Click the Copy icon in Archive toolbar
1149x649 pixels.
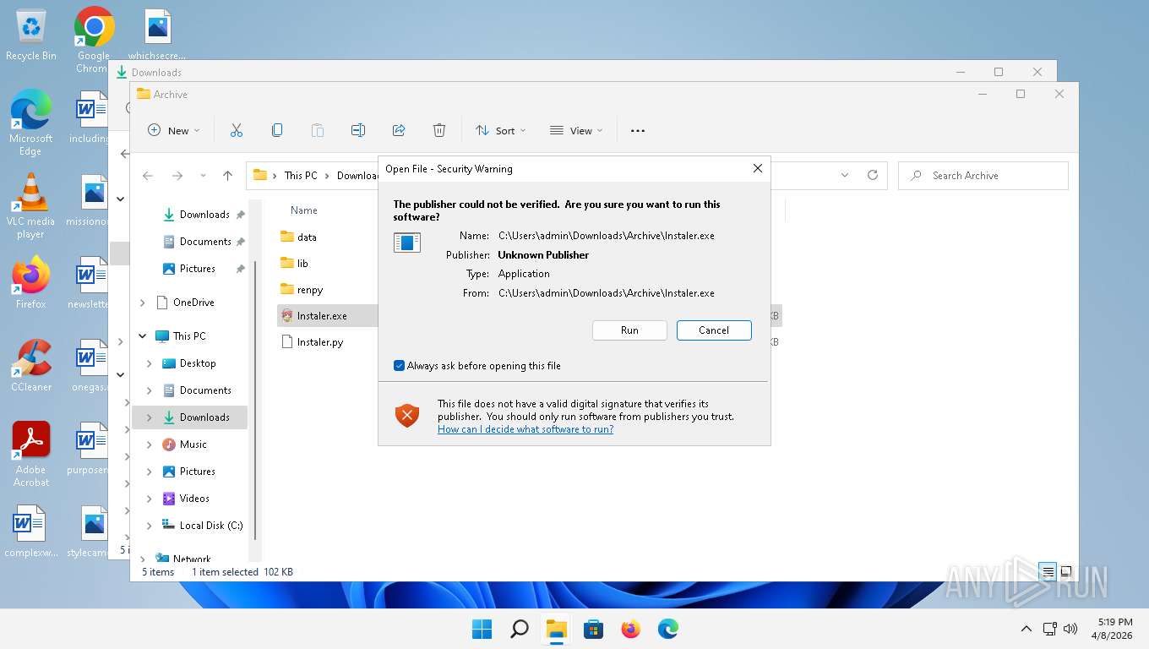tap(277, 130)
